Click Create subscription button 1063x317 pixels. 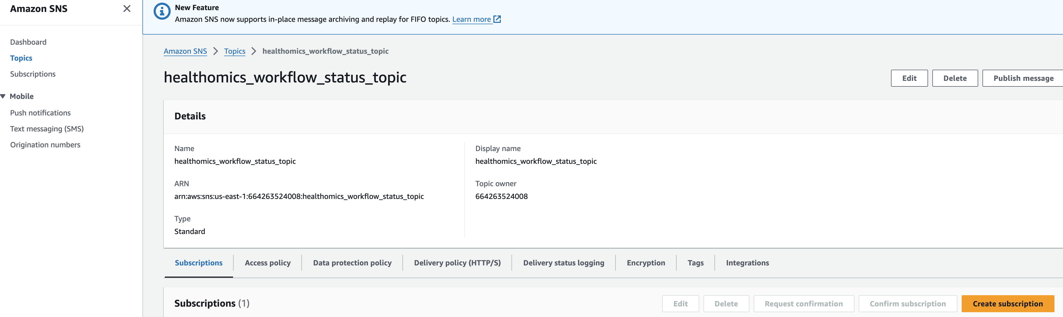coord(1008,304)
